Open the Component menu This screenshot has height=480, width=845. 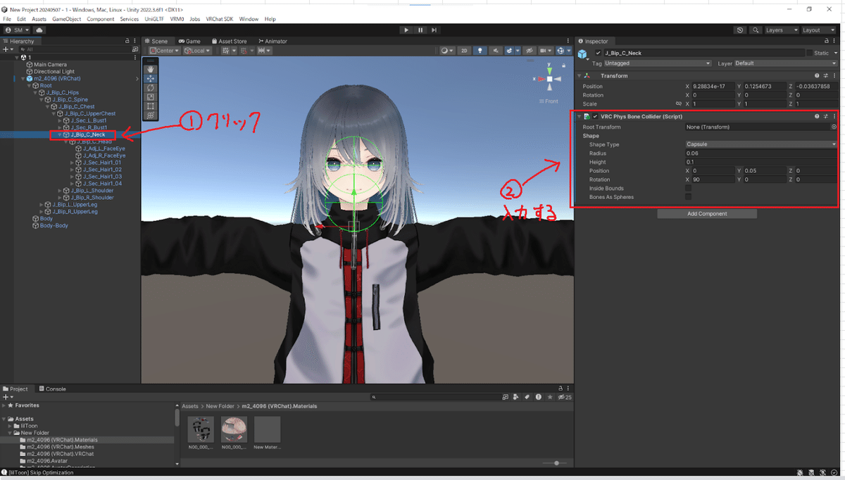101,19
